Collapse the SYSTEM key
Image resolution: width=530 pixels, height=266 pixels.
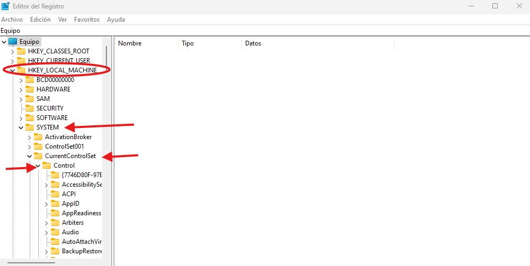tap(21, 127)
